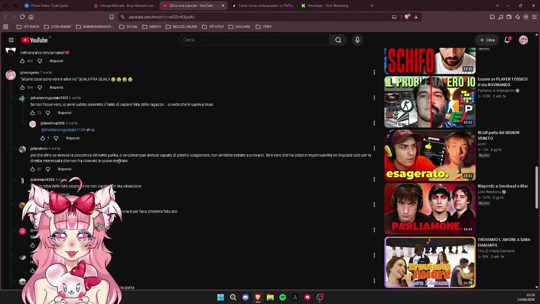
Task: Bookmark this page from the address bar
Action: 111,17
